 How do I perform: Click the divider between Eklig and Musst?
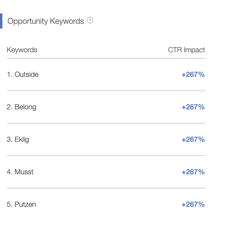[x=106, y=156]
